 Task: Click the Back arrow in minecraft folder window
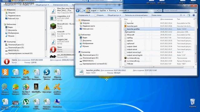78,11
